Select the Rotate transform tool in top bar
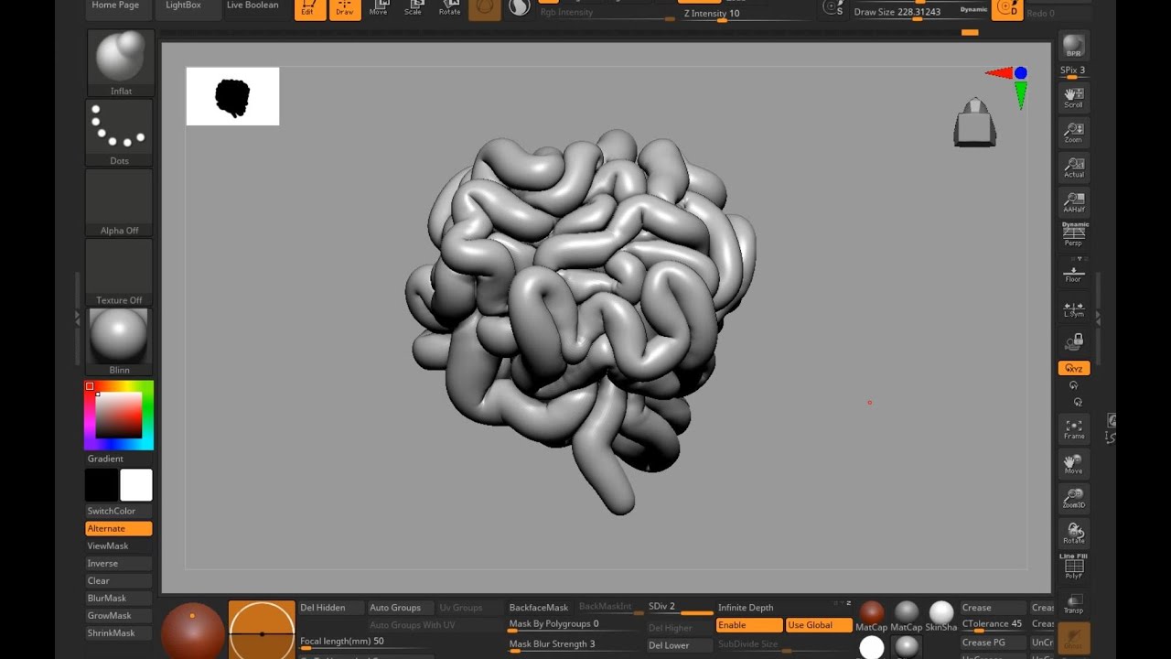This screenshot has width=1171, height=659. coord(449,8)
